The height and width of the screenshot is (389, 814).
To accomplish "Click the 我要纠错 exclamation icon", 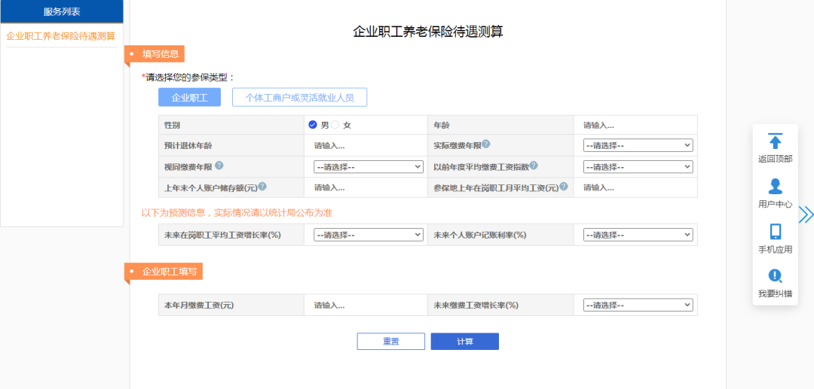I will 775,275.
